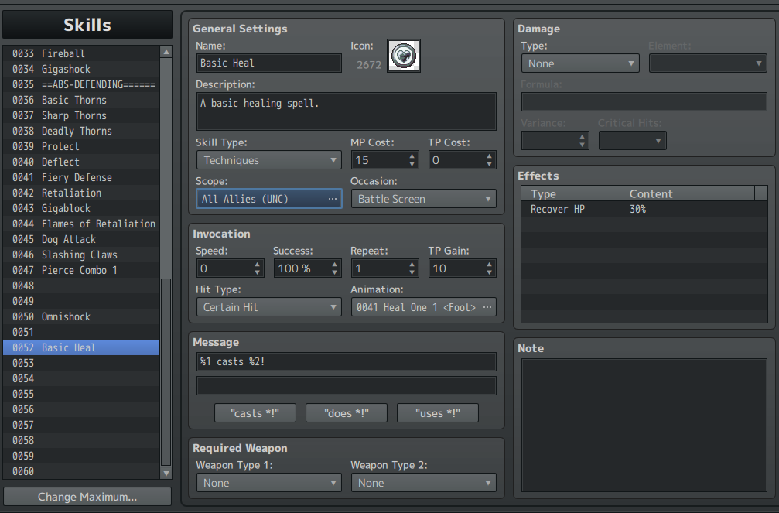This screenshot has height=513, width=779.
Task: Select the empty skill slot 0053
Action: tap(81, 363)
